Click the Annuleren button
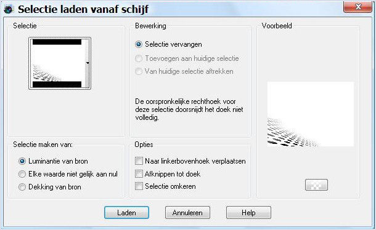 (x=187, y=213)
